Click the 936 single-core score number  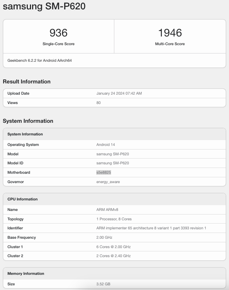(x=58, y=33)
